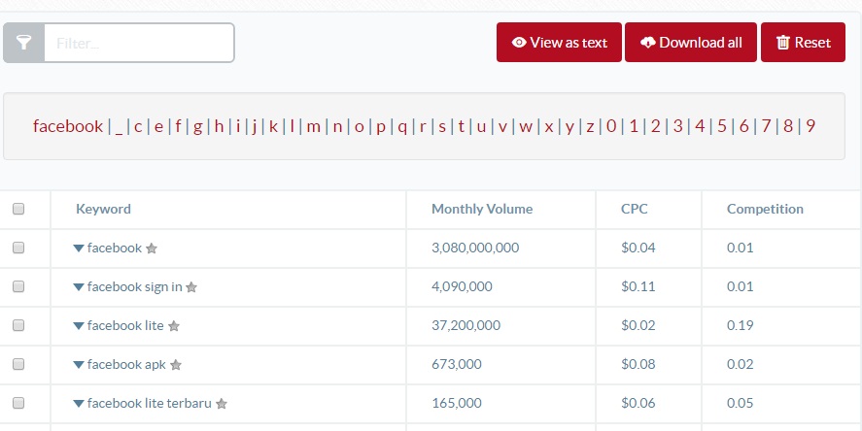Viewport: 862px width, 431px height.
Task: Click the 673,000 volume value
Action: (x=457, y=364)
